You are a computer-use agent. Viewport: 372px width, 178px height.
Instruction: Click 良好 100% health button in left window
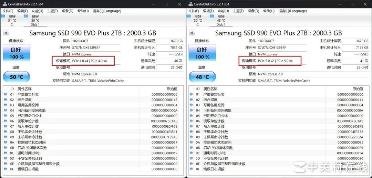point(17,53)
